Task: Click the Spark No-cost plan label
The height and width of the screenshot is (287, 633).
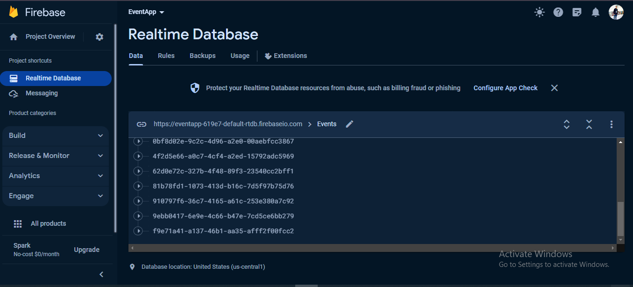Action: pos(36,250)
